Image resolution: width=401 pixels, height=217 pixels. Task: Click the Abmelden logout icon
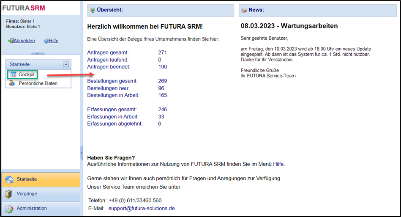coord(11,41)
